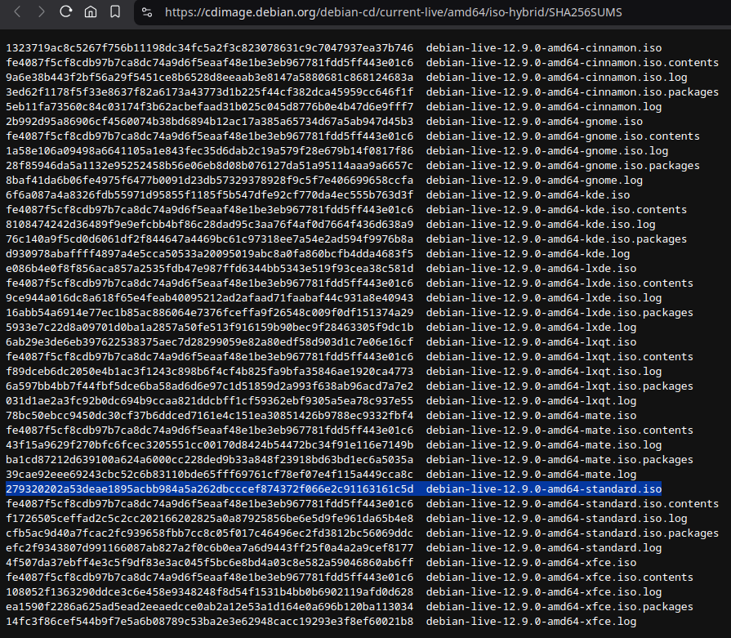This screenshot has height=638, width=731.
Task: Go back with the browser back arrow
Action: tap(18, 11)
